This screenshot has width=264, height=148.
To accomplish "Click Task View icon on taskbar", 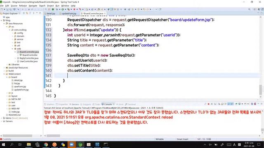I will click(20, 144).
